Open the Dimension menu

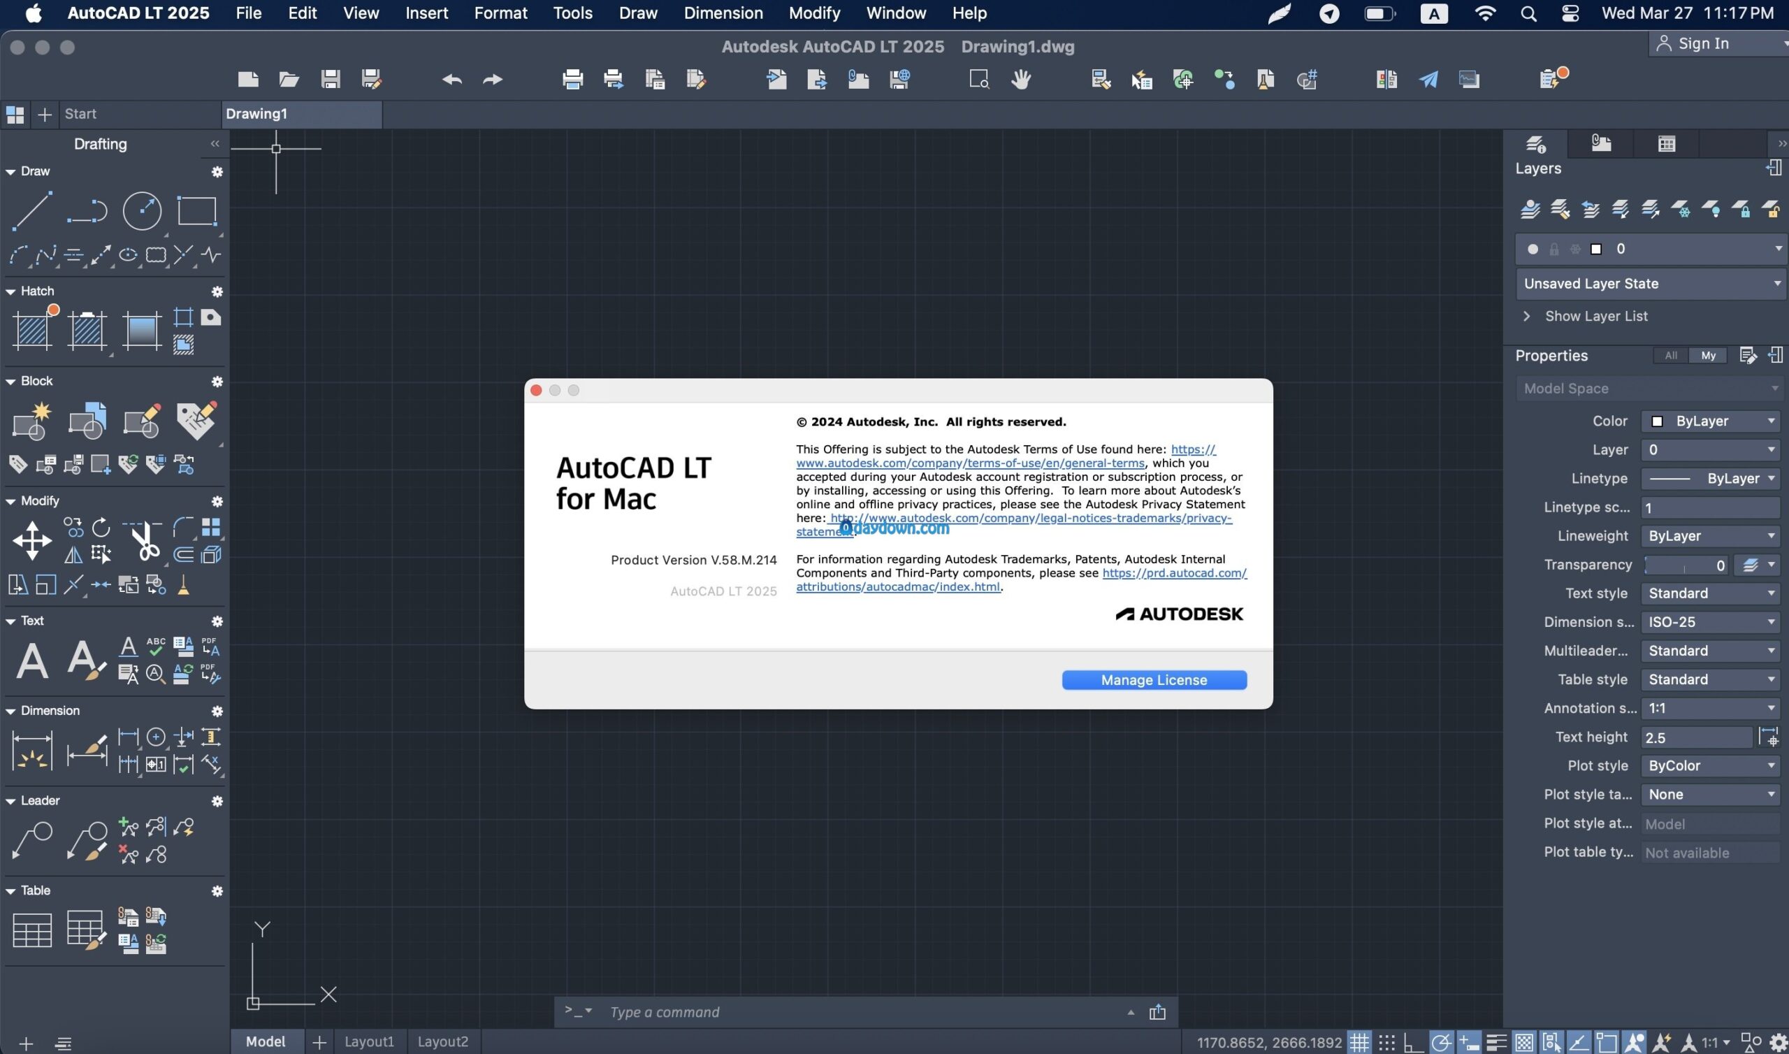tap(723, 13)
